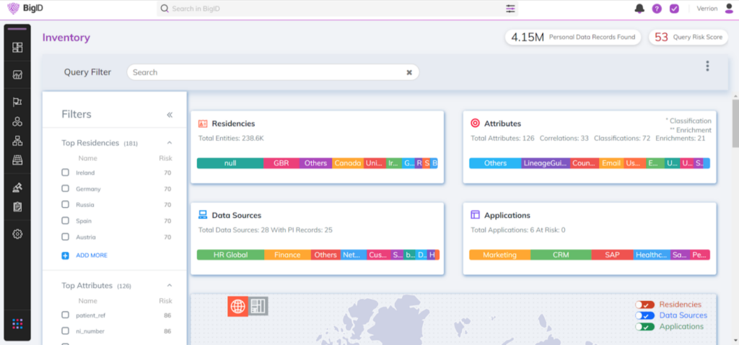
Task: Click the Search in BigID field
Action: pos(332,9)
